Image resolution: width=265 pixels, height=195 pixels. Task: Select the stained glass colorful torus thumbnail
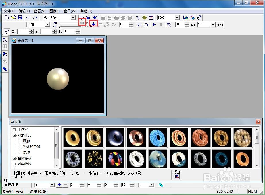tap(115, 159)
